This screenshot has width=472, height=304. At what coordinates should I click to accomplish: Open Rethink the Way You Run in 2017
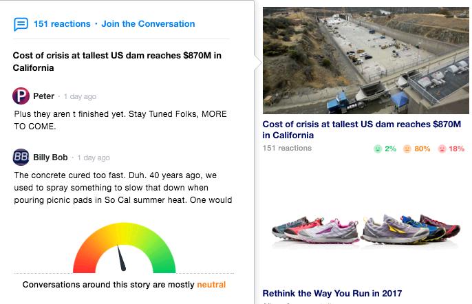click(x=332, y=293)
